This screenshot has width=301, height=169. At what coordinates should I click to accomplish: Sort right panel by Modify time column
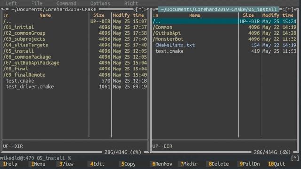tap(278, 15)
